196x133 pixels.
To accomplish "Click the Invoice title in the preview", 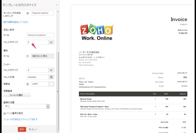I will click(x=179, y=19).
